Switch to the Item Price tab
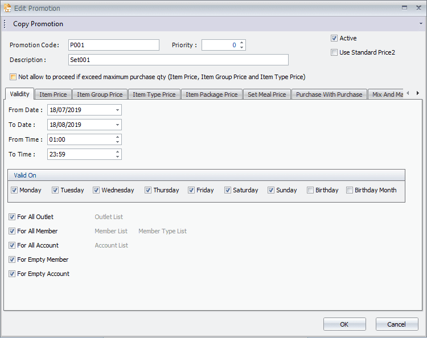Screen dimensions: 427x338 [x=53, y=94]
